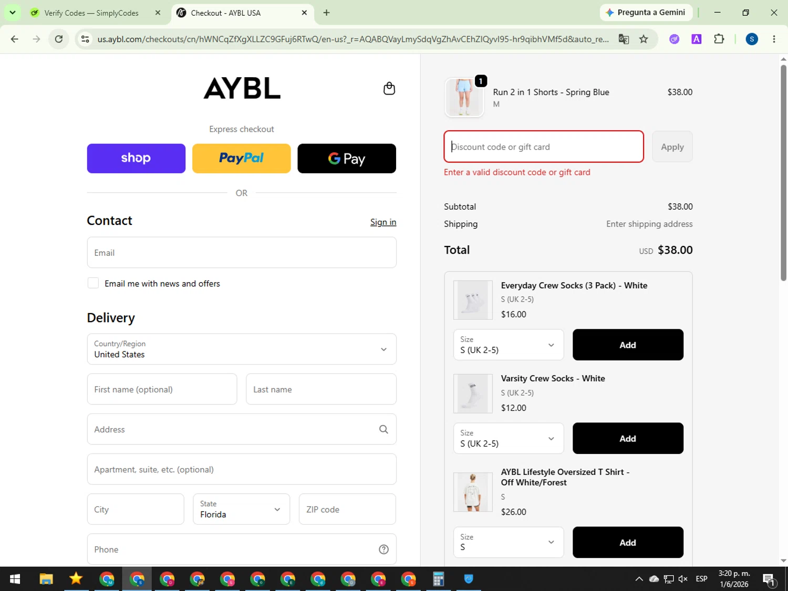The height and width of the screenshot is (591, 788).
Task: Add Varsity Crew Socks to the order
Action: [x=628, y=439]
